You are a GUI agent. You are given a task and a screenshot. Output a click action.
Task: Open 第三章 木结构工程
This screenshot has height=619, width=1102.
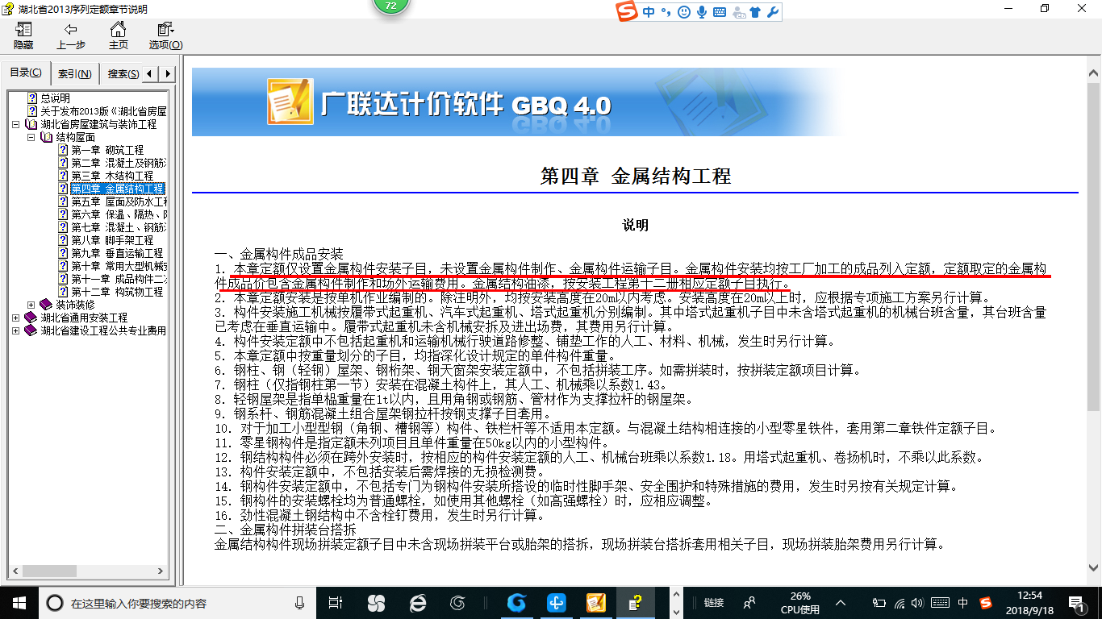(112, 176)
